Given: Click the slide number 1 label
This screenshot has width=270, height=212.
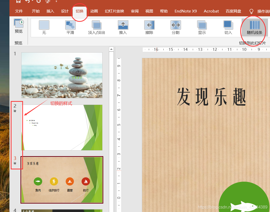Looking at the screenshot, I should pos(15,54).
